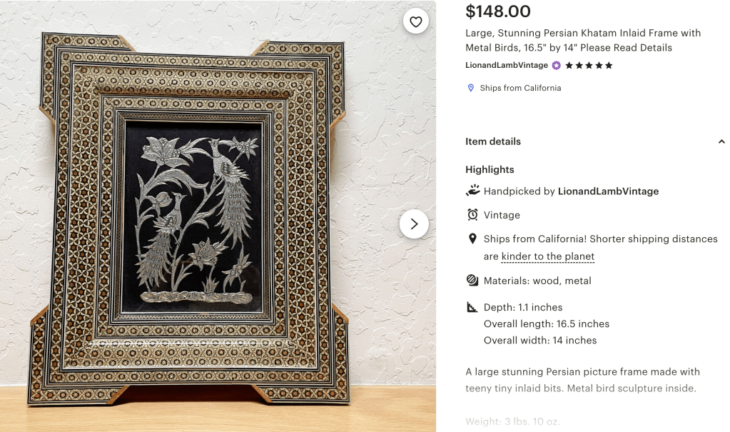
Task: Open the "kinder to the planet" link
Action: pyautogui.click(x=548, y=256)
